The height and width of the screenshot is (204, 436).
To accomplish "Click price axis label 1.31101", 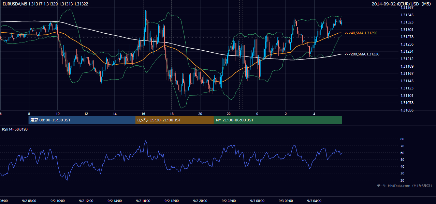I will pos(407,96).
